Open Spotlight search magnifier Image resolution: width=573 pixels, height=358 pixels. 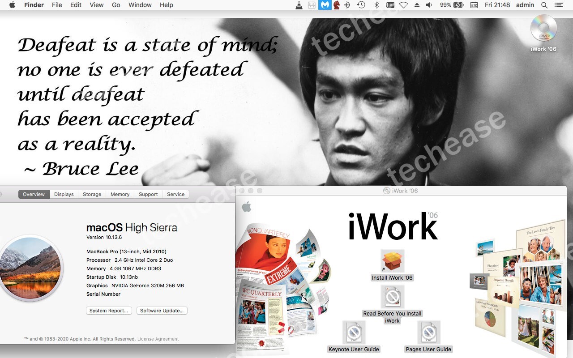544,5
